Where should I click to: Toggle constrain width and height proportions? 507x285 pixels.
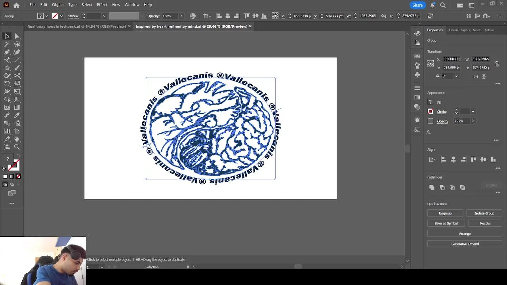point(497,64)
